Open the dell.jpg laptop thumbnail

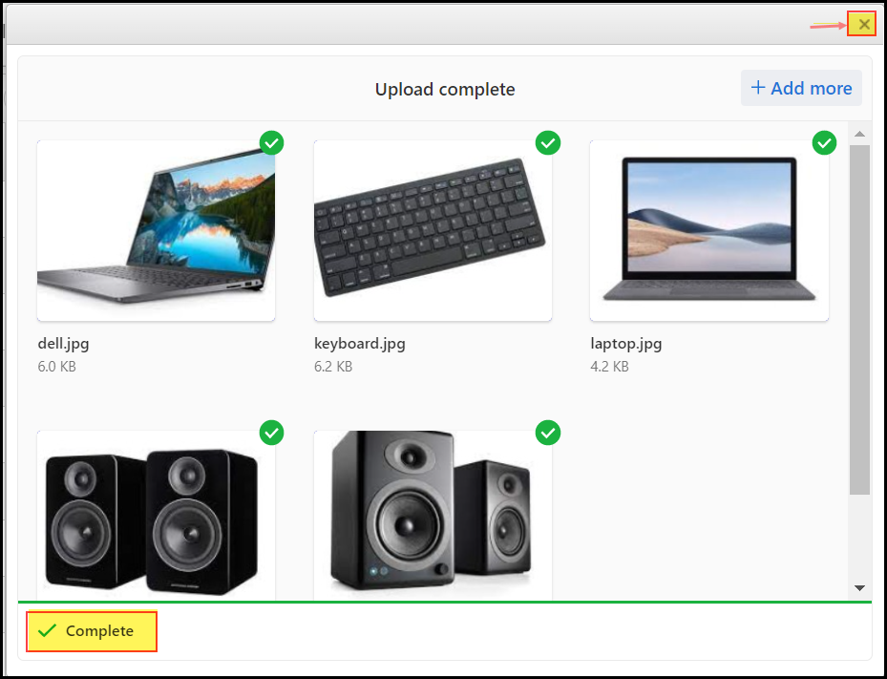pyautogui.click(x=157, y=231)
